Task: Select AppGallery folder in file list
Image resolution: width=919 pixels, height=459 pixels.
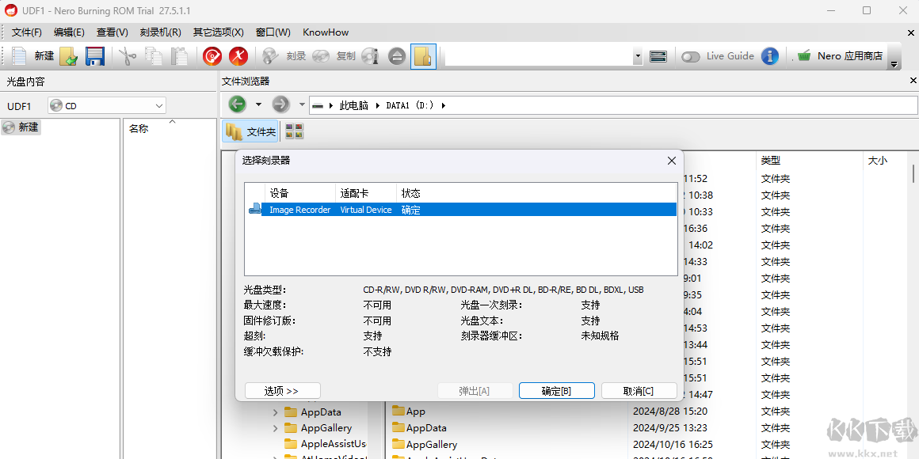Action: 425,445
